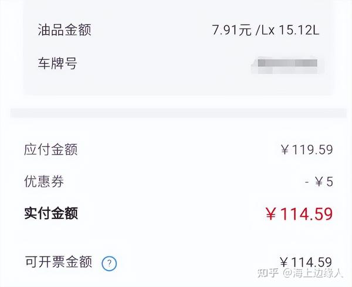Click the 知乎 watermark logo text
The height and width of the screenshot is (287, 352).
coord(268,273)
